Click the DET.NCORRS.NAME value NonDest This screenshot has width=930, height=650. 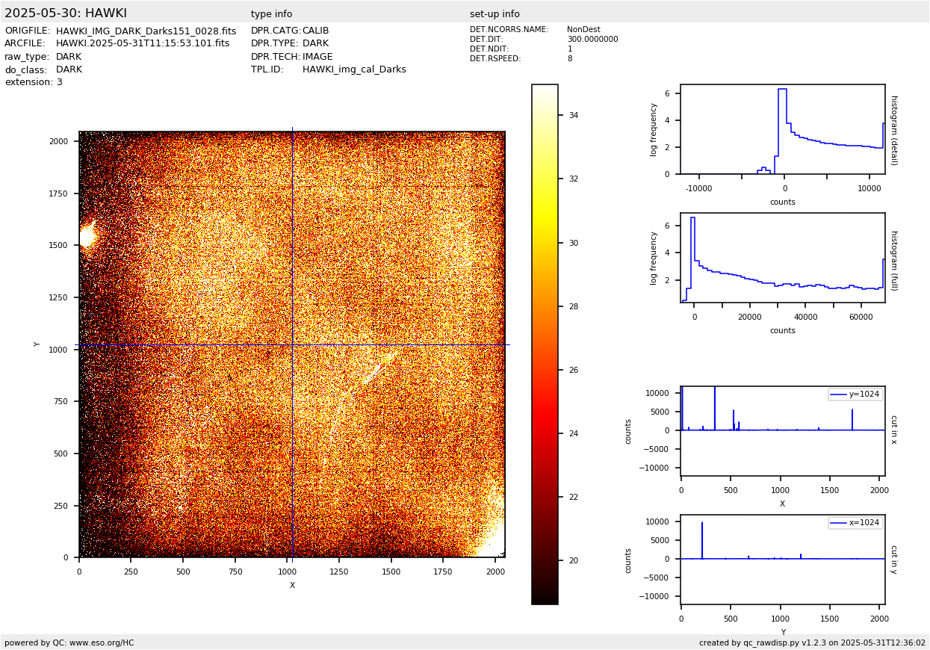[x=583, y=30]
